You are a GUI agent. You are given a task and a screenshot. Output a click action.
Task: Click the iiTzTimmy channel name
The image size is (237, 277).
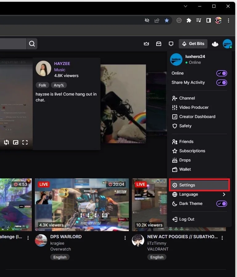(157, 243)
